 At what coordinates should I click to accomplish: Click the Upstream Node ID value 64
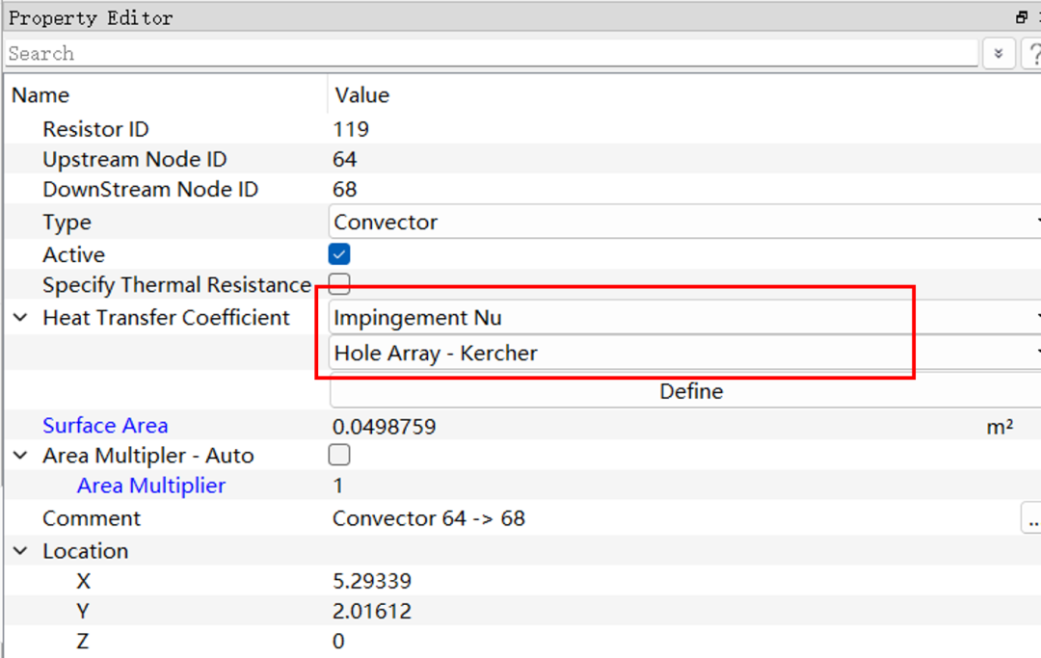[x=344, y=159]
